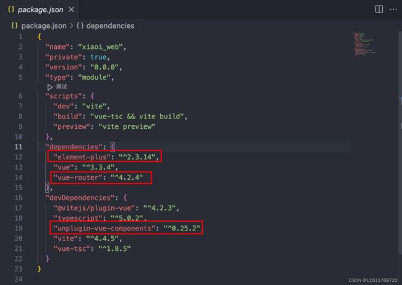Click the 调试 debug CodeLens link
The image size is (402, 285).
click(61, 87)
